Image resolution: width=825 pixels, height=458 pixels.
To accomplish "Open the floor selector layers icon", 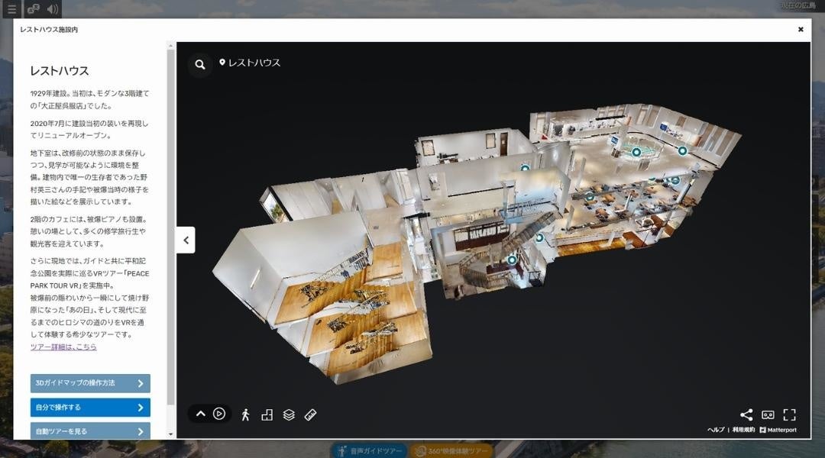I will pos(289,414).
